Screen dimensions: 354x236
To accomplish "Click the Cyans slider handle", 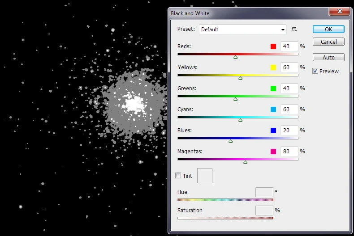I will click(x=240, y=120).
